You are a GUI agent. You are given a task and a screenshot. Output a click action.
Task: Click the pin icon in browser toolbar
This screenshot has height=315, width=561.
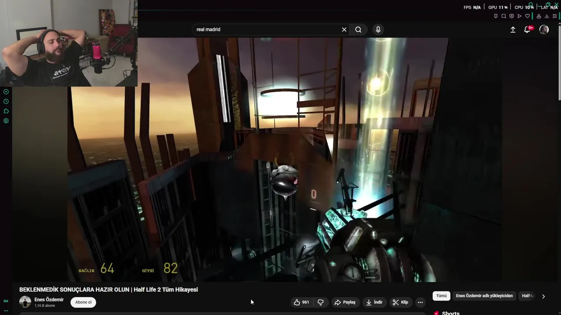496,16
